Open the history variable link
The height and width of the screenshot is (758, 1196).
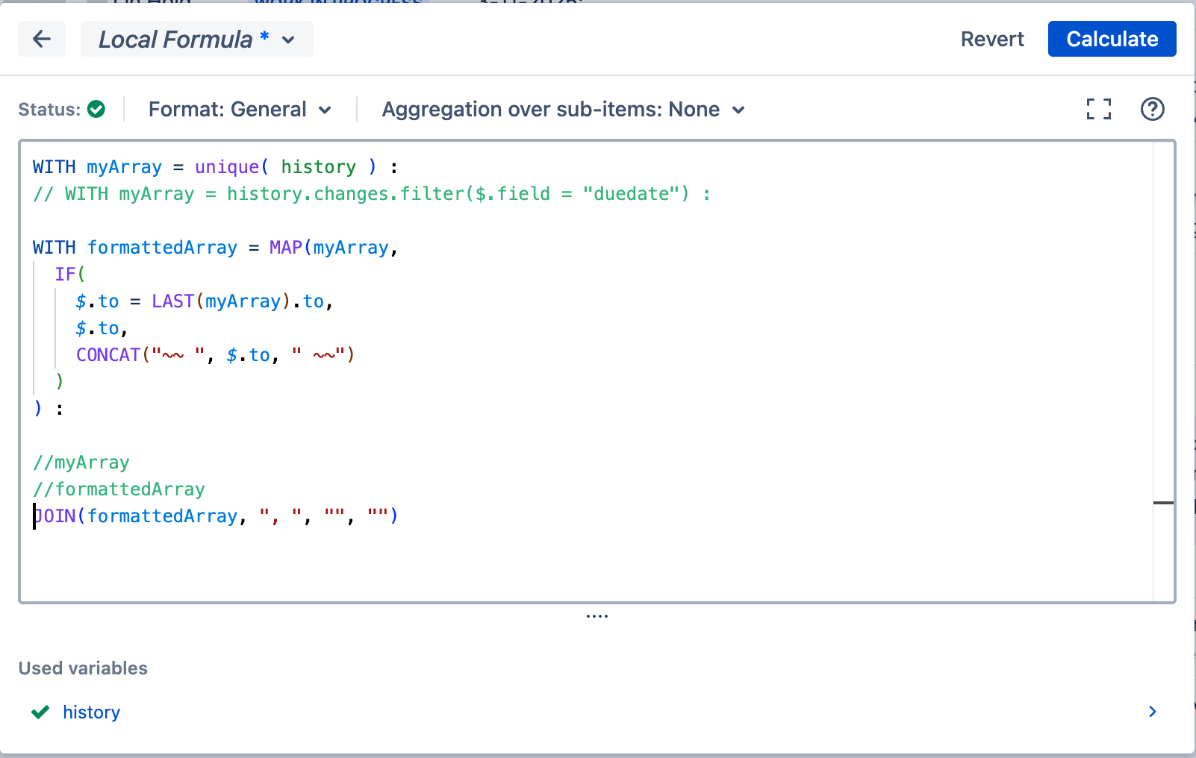pos(91,712)
